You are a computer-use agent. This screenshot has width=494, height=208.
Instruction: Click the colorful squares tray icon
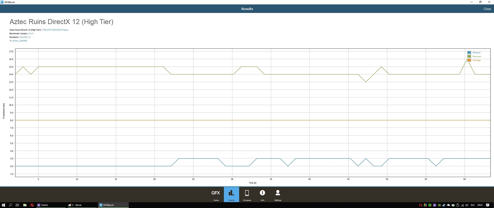pos(425,205)
